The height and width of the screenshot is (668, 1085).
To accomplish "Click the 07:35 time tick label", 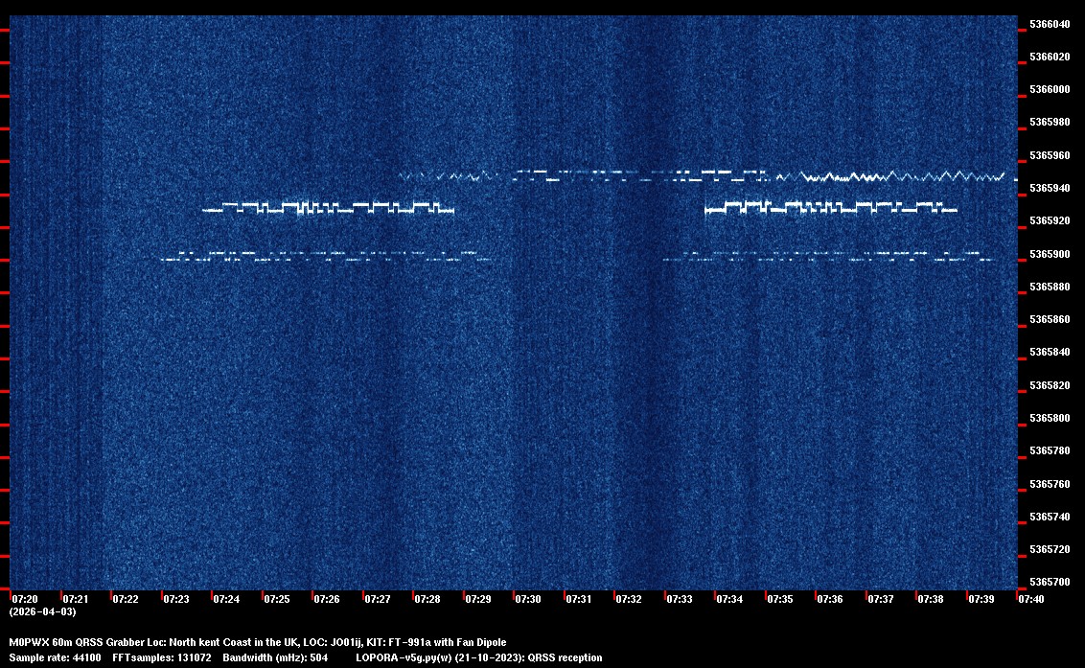I will pos(779,599).
